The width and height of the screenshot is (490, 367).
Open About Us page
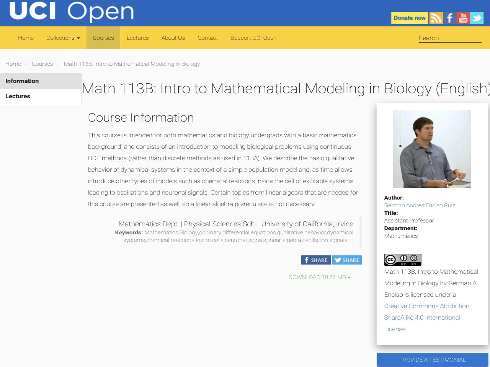(173, 38)
